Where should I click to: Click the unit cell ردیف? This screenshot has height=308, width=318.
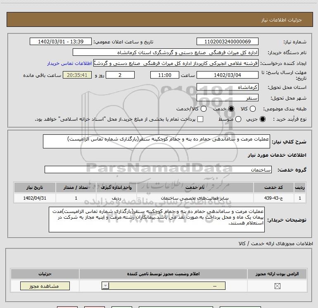coord(116,198)
